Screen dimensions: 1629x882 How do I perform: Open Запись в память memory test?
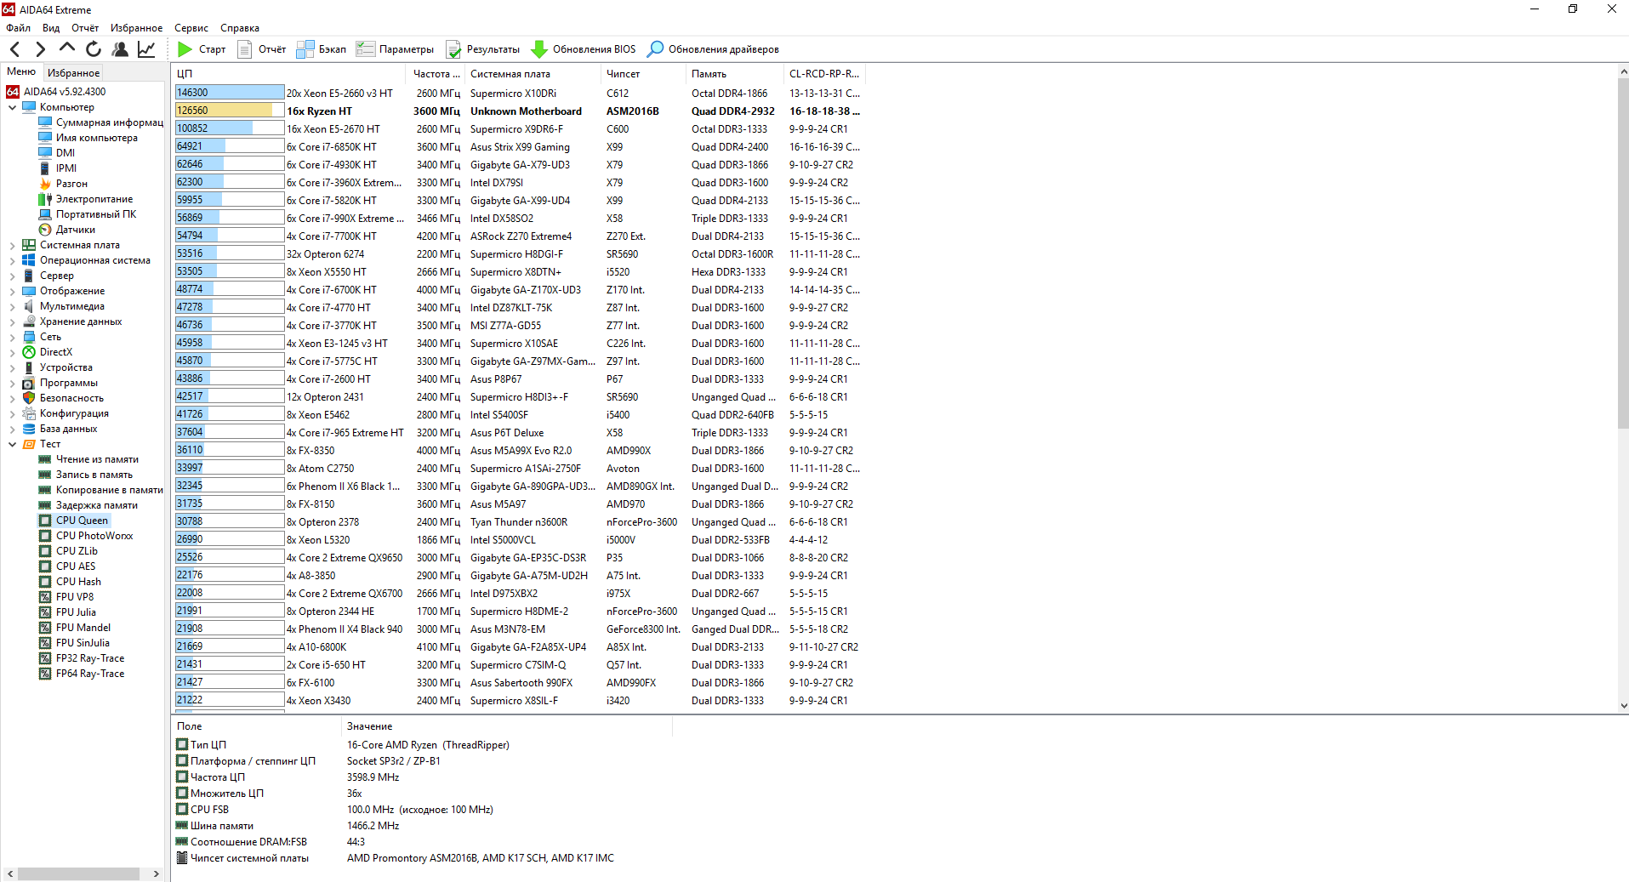pos(94,475)
